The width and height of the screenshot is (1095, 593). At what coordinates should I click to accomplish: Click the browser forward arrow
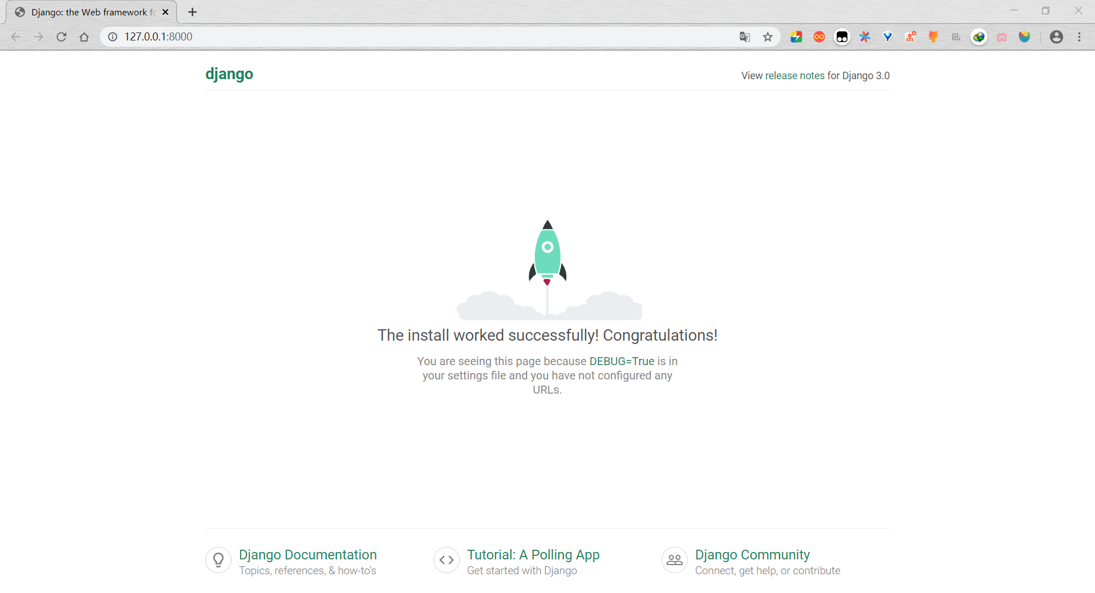tap(38, 37)
